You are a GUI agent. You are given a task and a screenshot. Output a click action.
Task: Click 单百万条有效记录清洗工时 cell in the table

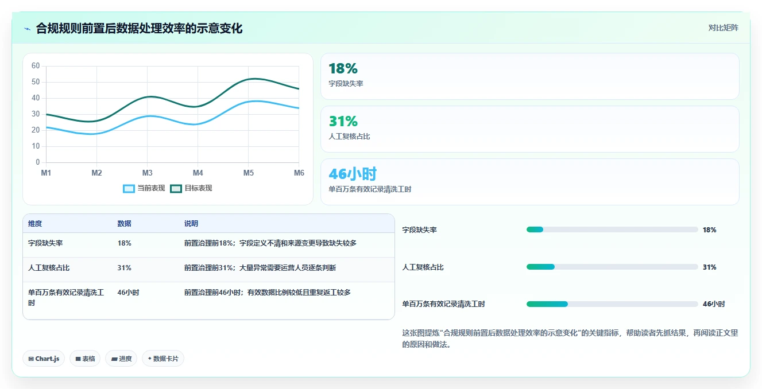66,298
